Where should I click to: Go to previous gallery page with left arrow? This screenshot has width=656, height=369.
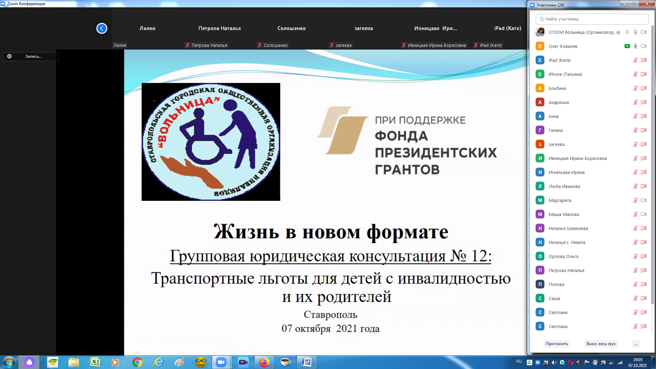(101, 28)
